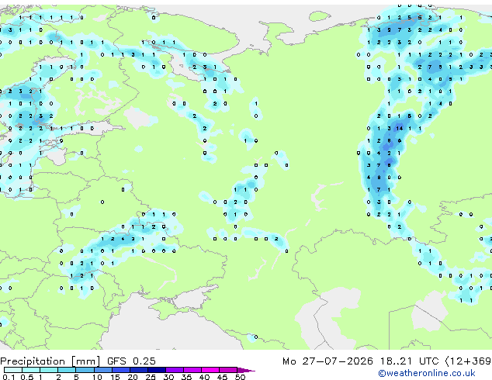Click the legend label '50'

coord(240,377)
